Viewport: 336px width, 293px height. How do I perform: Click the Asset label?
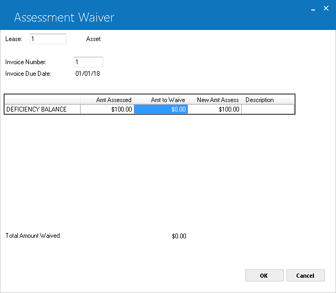[x=94, y=39]
